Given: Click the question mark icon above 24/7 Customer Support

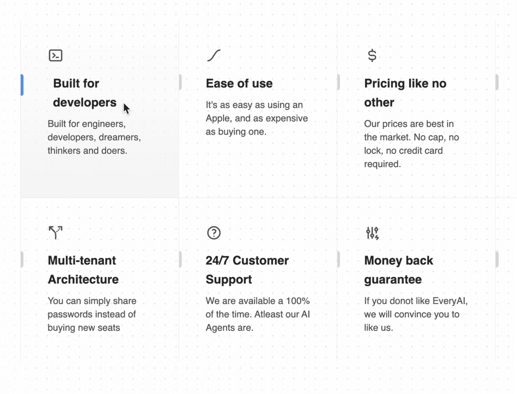Looking at the screenshot, I should [214, 233].
